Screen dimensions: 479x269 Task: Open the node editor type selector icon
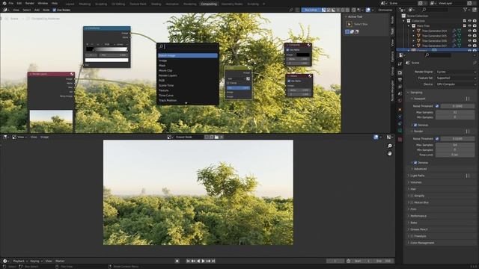coord(5,10)
